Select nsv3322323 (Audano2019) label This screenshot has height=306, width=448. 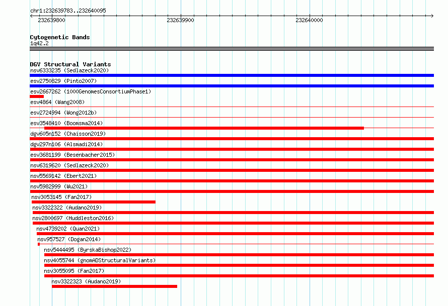point(86,281)
